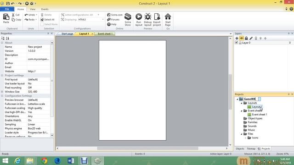
Task: Open the File menu
Action: point(7,9)
